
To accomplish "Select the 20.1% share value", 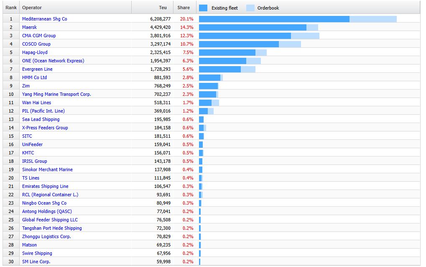I will [x=186, y=19].
